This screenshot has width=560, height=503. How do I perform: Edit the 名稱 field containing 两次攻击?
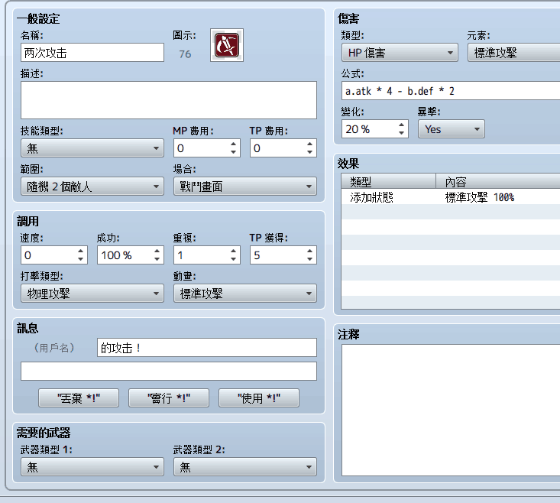point(92,53)
